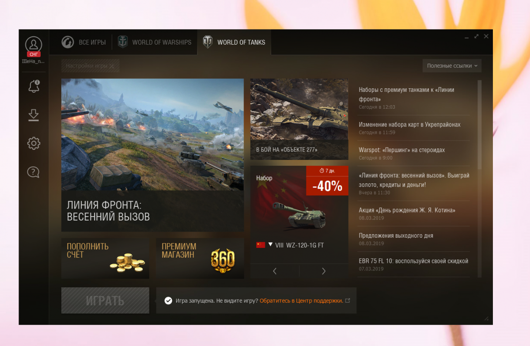
Task: Open Линия фронта: весенний вызов banner
Action: (152, 155)
